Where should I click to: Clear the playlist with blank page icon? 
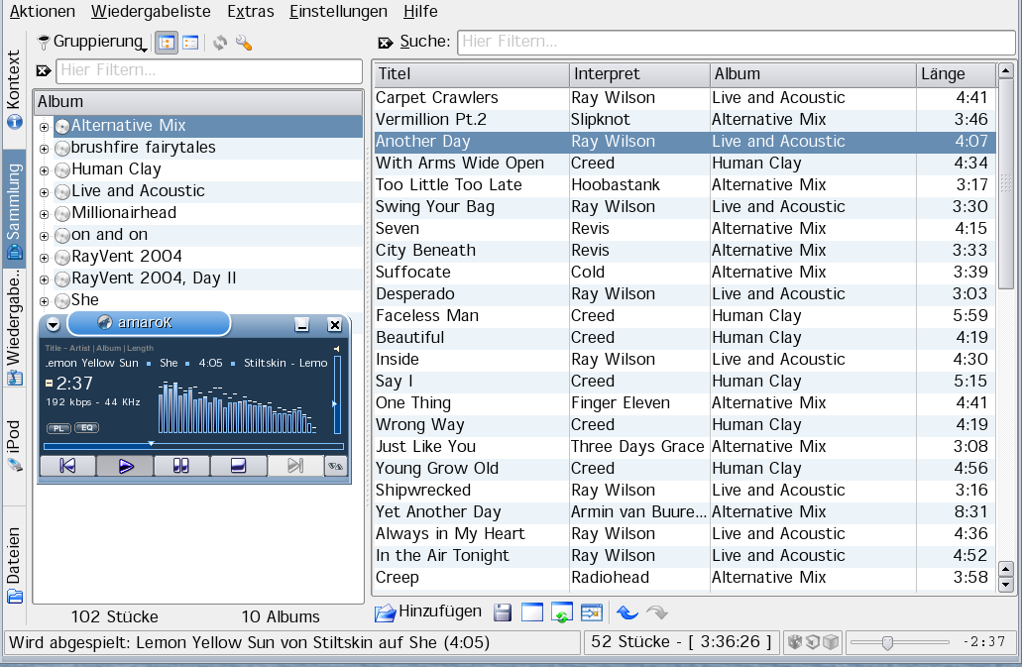532,612
